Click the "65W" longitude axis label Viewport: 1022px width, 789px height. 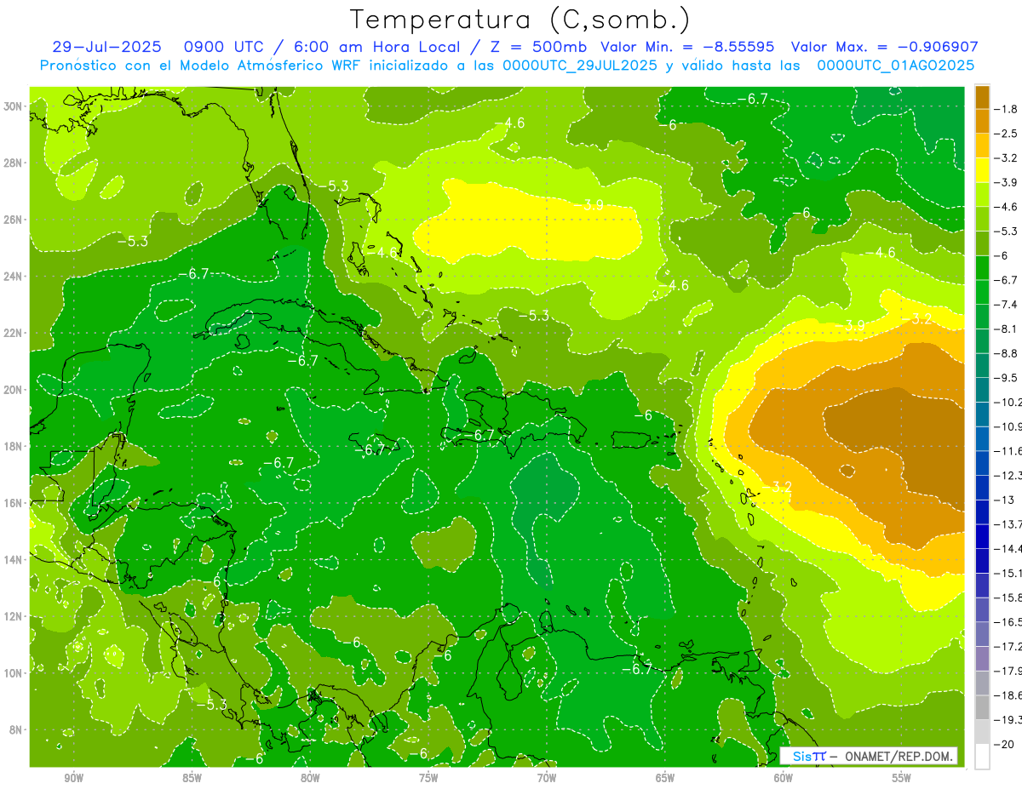665,778
